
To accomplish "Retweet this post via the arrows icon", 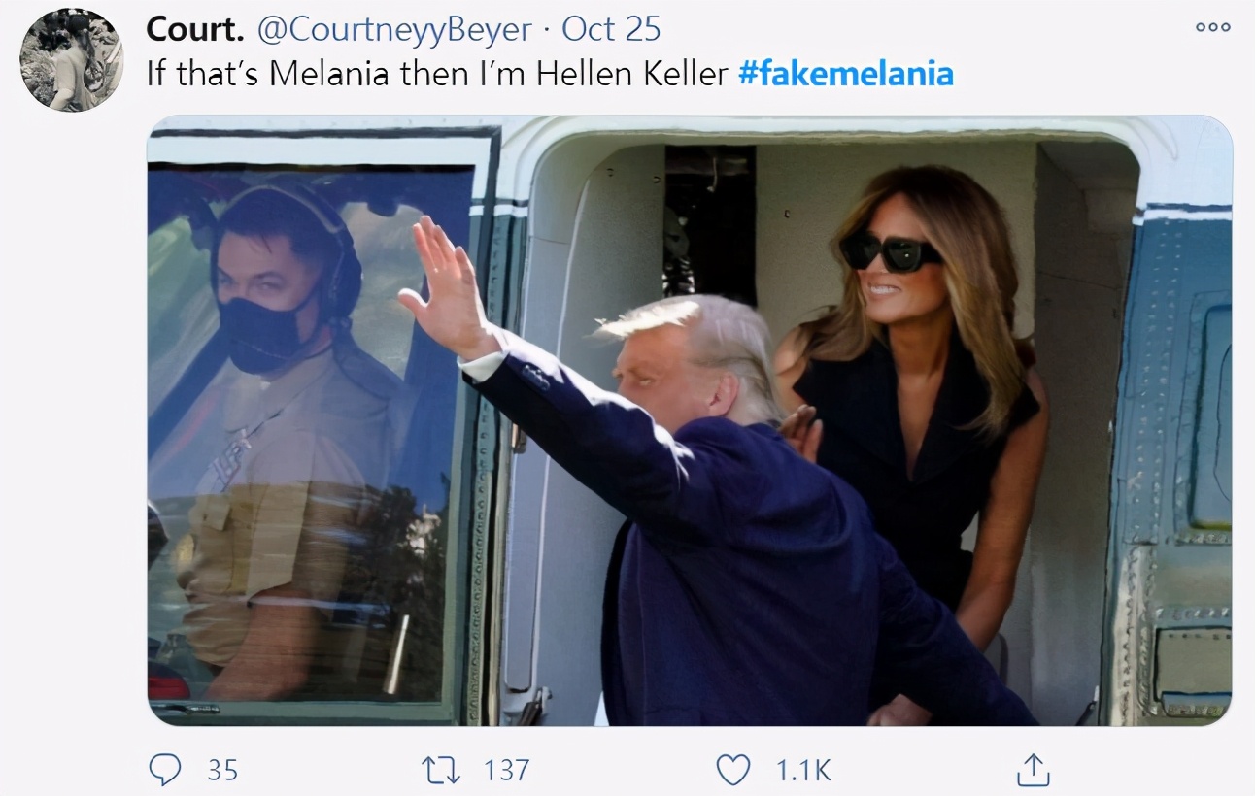I will 440,770.
